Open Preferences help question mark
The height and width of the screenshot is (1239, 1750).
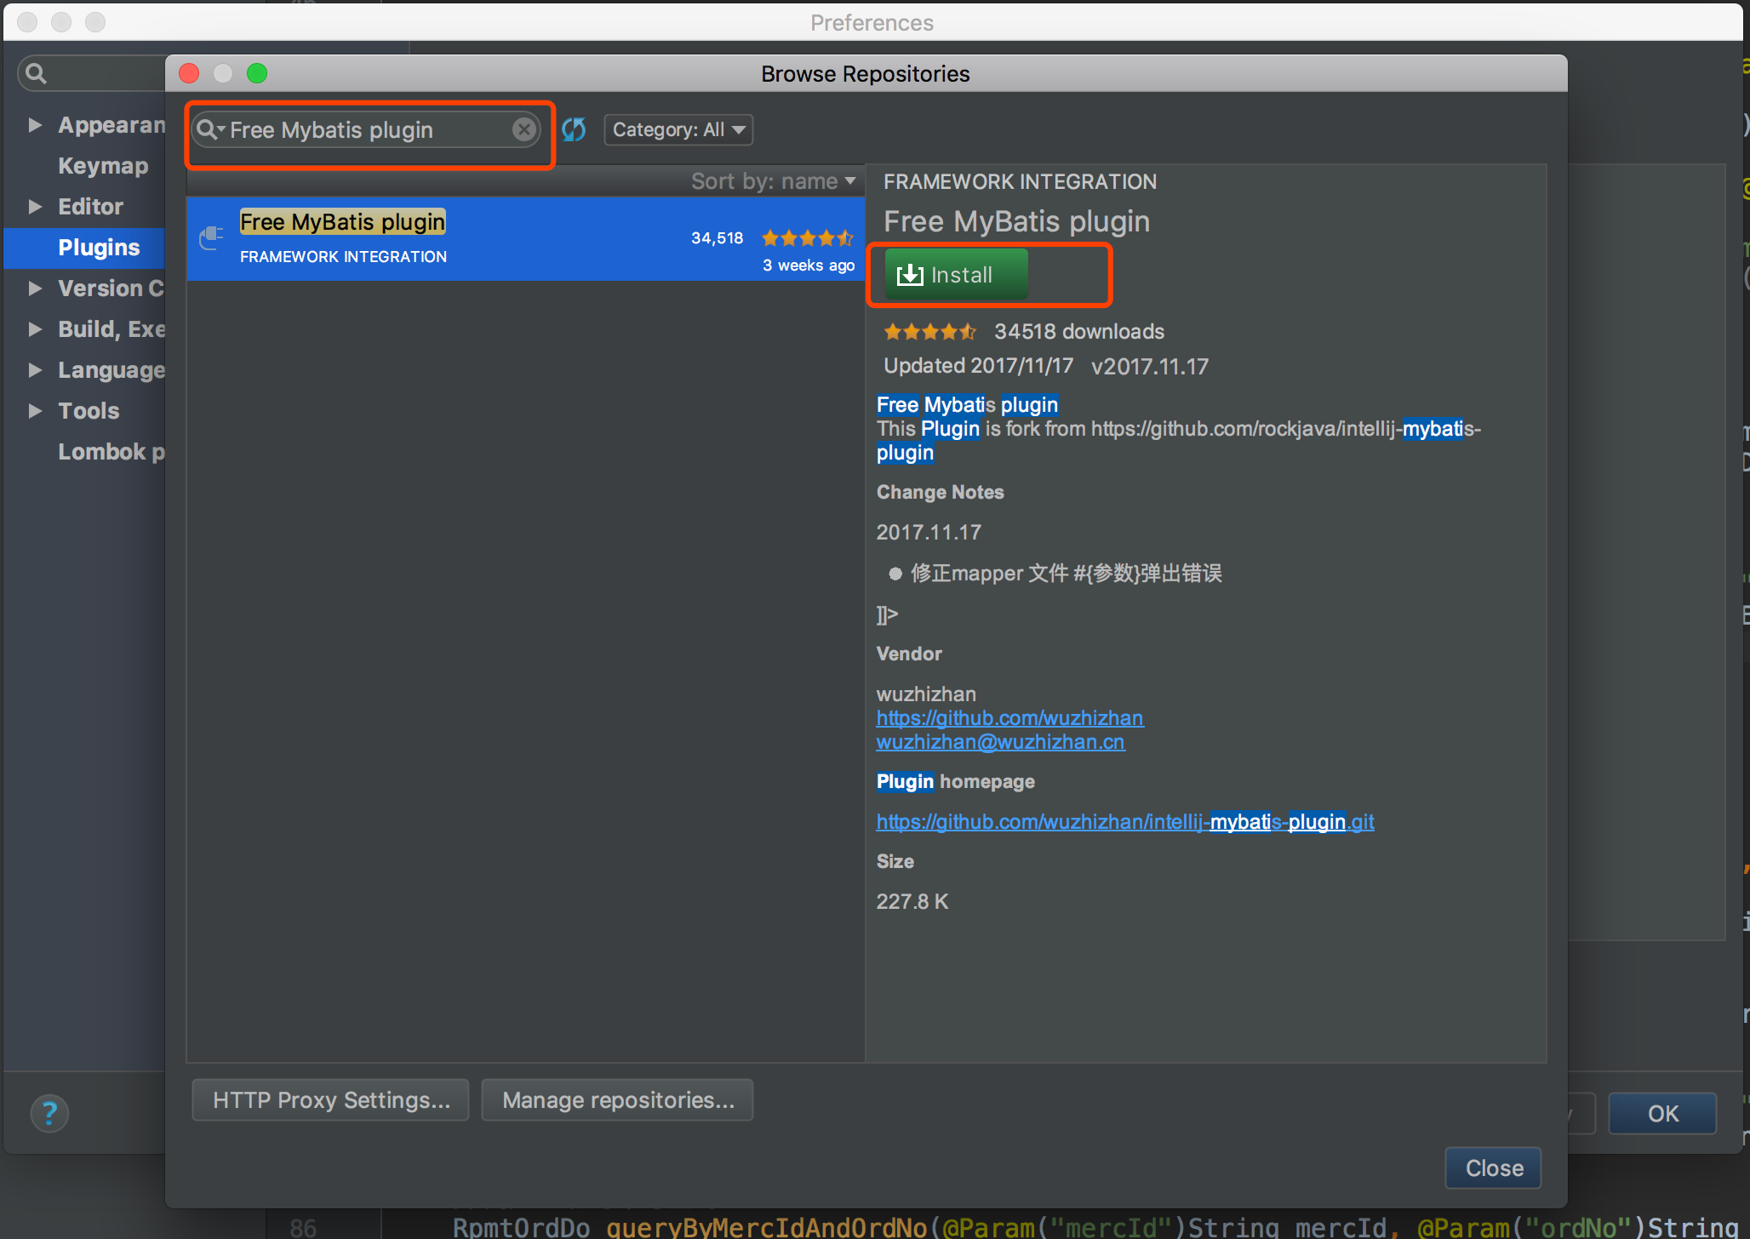(x=49, y=1113)
